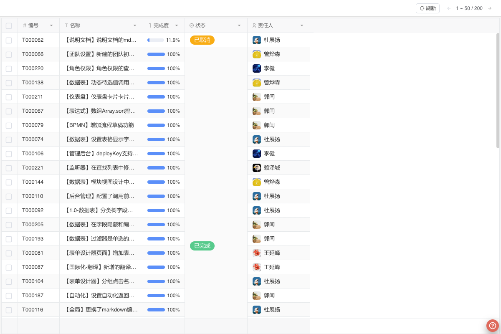Screen dimensions: 501x334
Task: Click the 11.9% progress bar on T000062
Action: coord(155,40)
